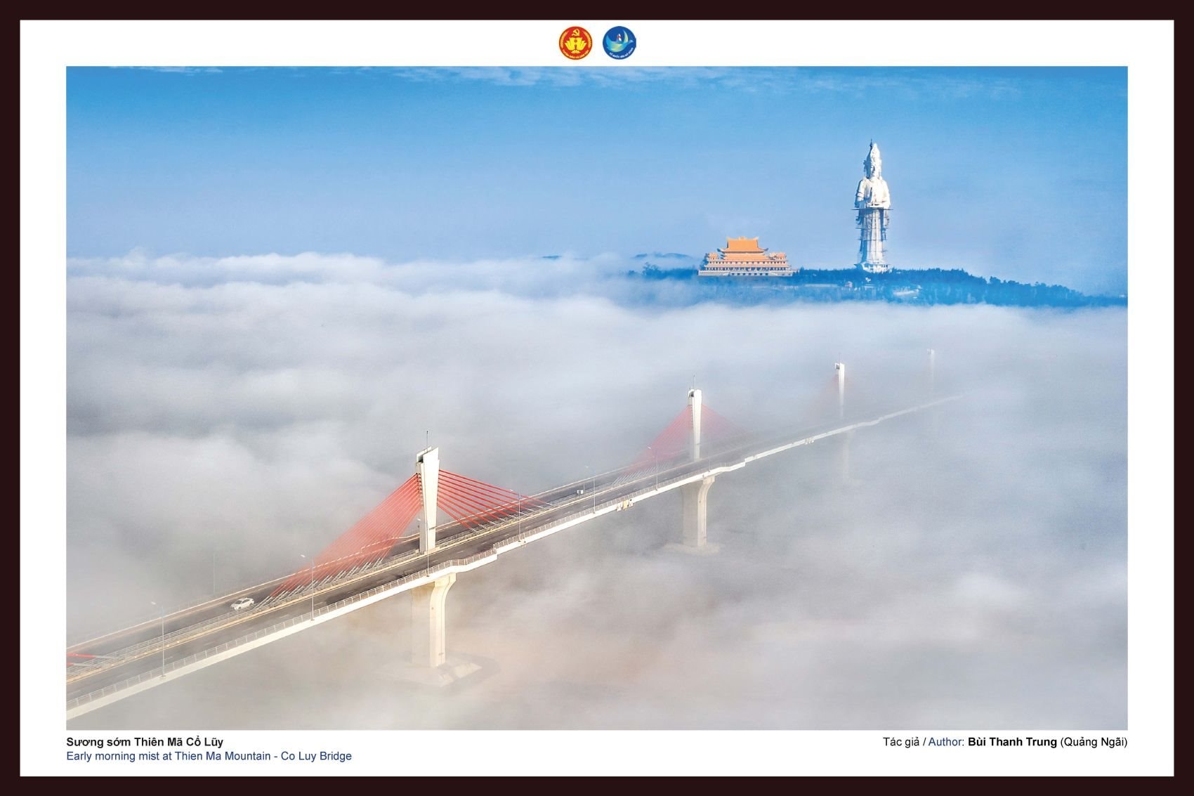This screenshot has height=796, width=1194.
Task: Click the faint fourth bridge tower in fog
Action: pos(931,364)
